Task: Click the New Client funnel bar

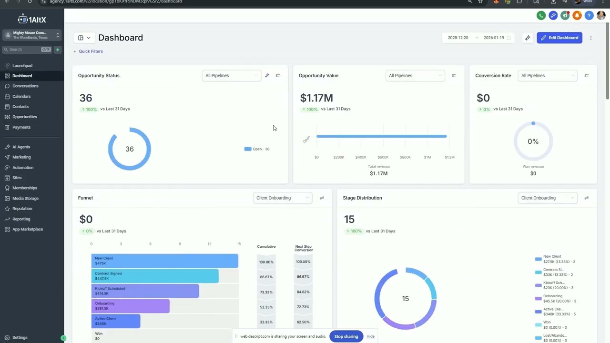Action: click(x=165, y=261)
